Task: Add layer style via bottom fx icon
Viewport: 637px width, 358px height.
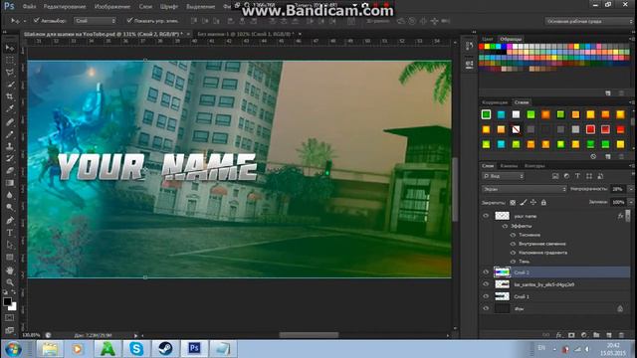Action: click(559, 335)
